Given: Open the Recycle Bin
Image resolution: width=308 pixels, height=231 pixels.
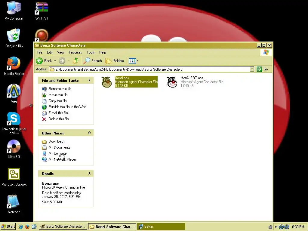Looking at the screenshot, I should [x=14, y=38].
